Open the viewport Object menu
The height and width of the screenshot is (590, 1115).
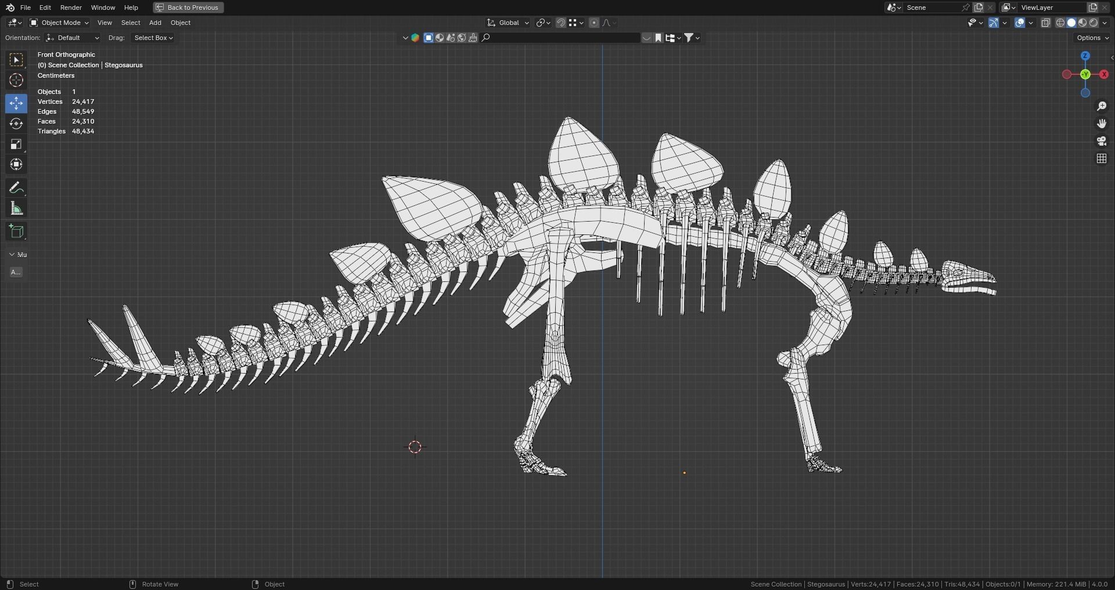point(181,23)
